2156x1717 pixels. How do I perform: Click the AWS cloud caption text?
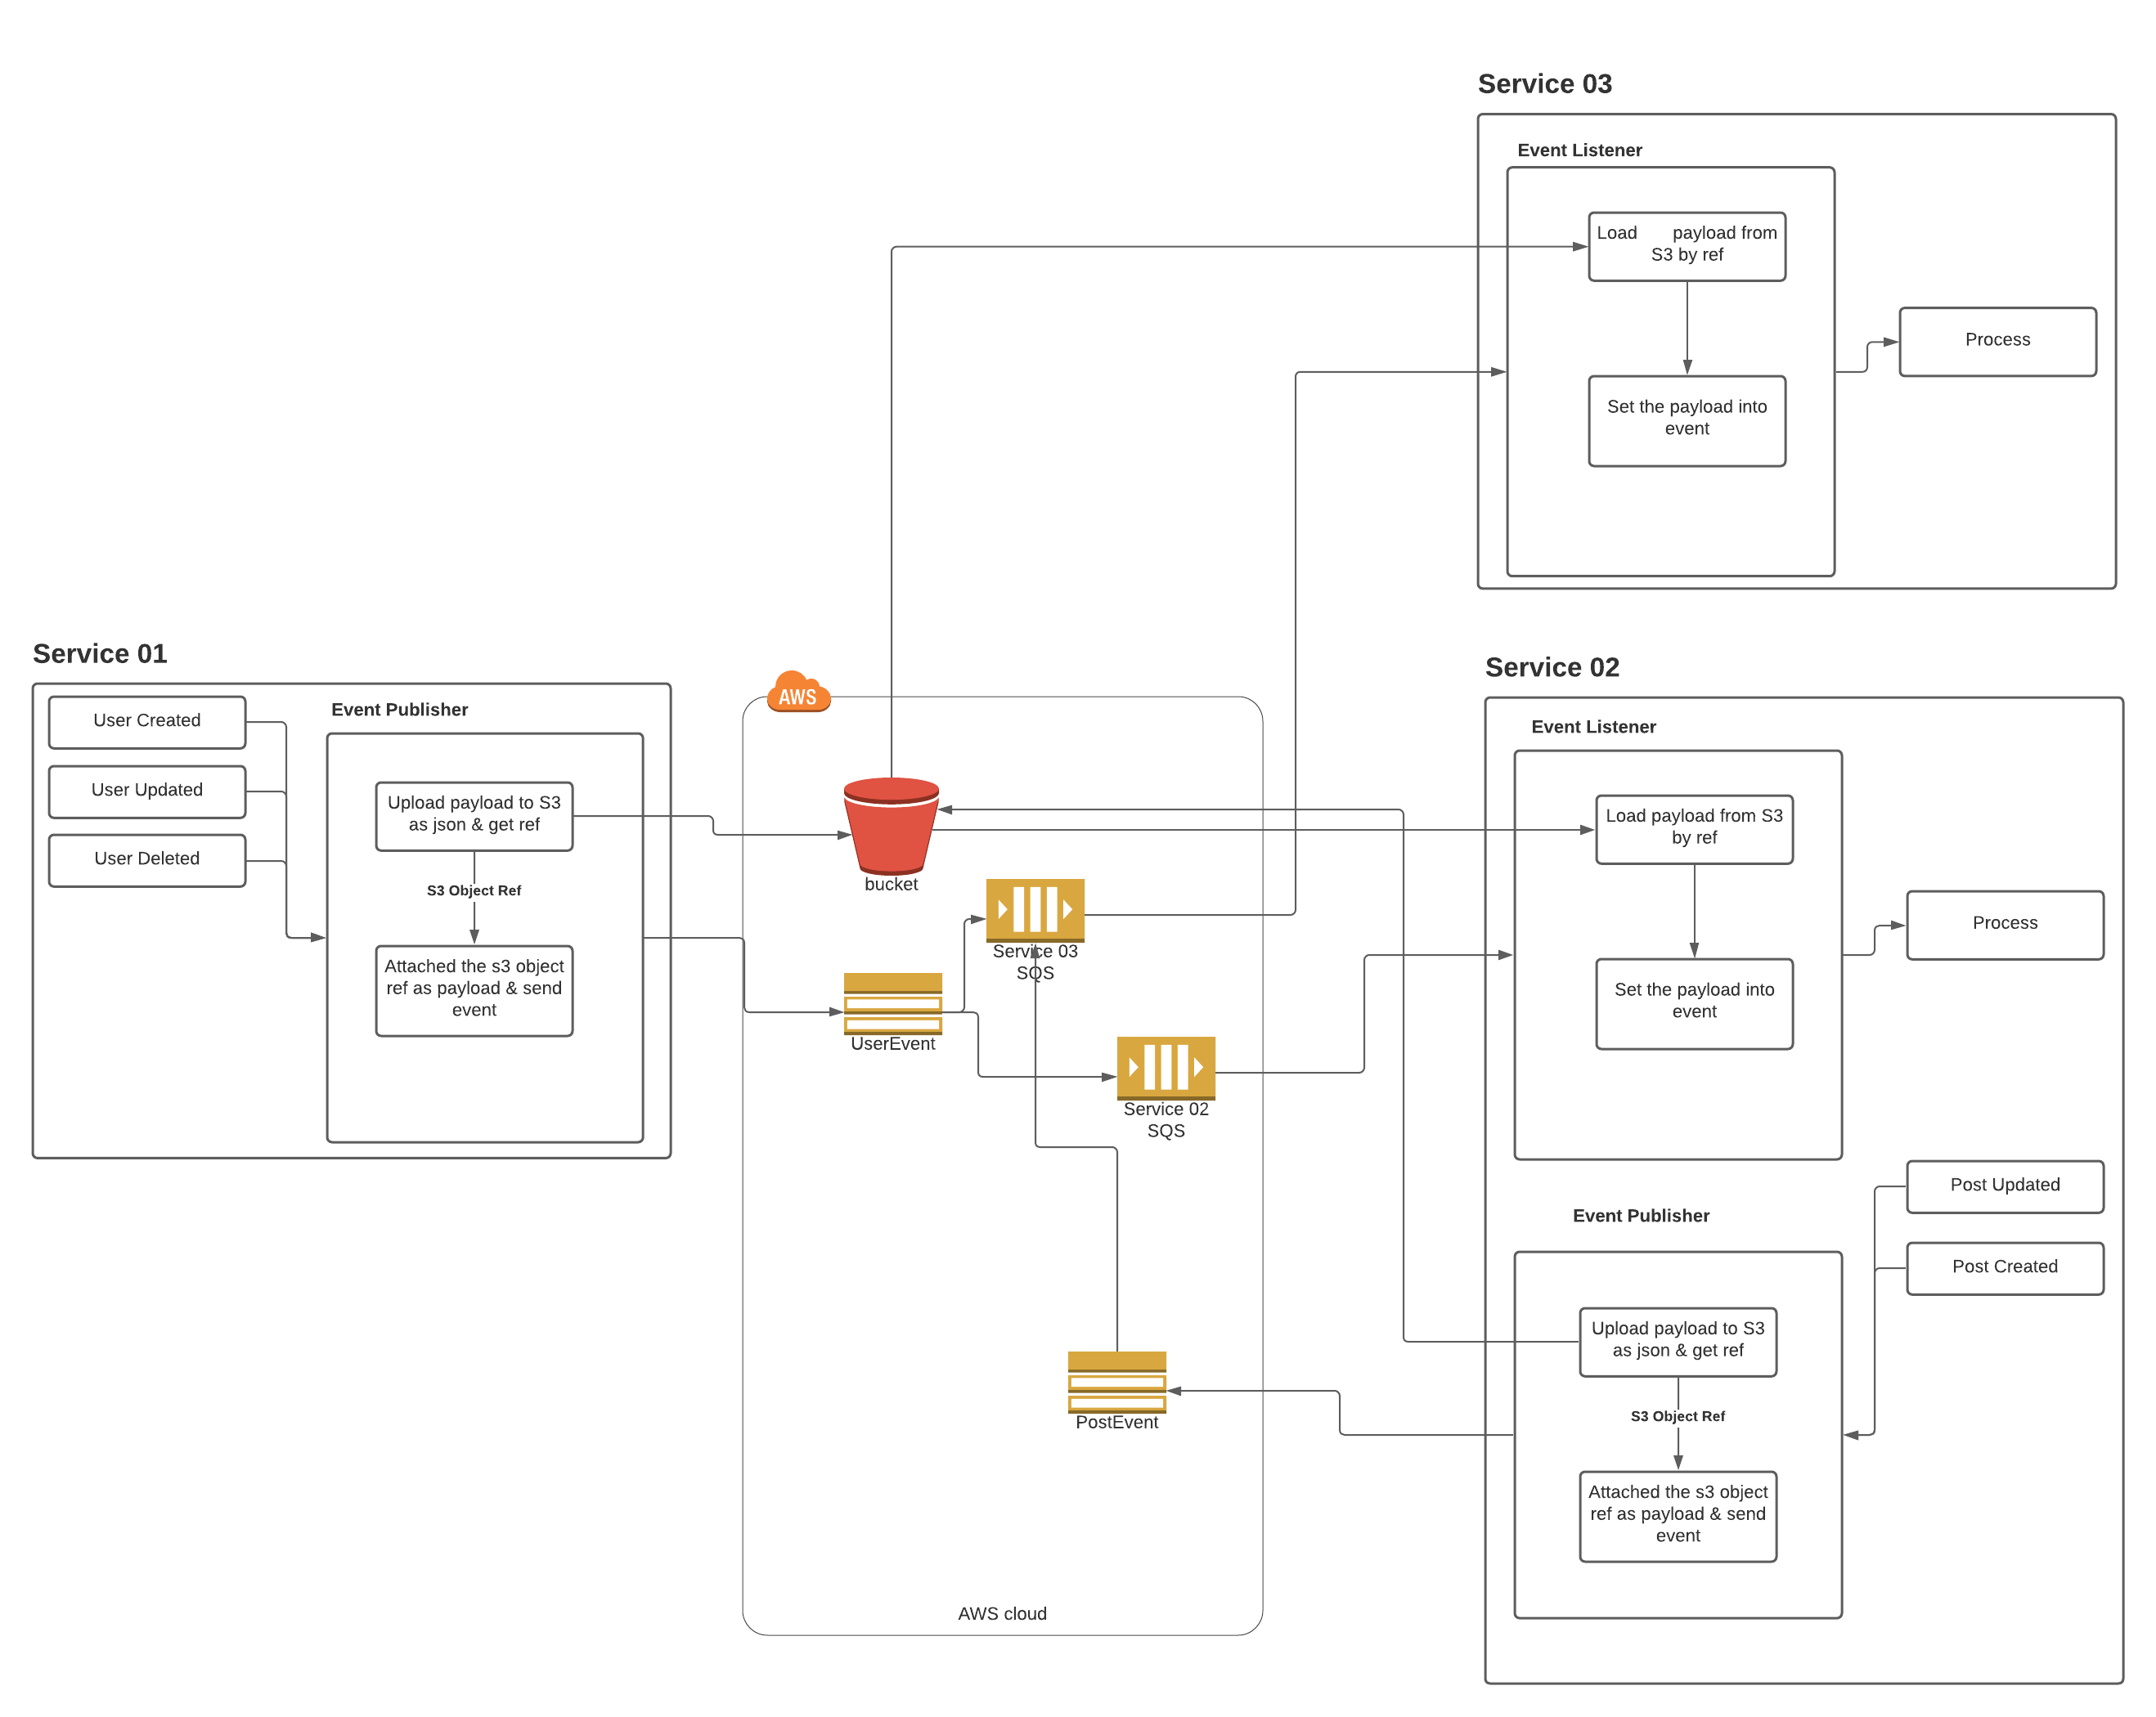click(1002, 1614)
